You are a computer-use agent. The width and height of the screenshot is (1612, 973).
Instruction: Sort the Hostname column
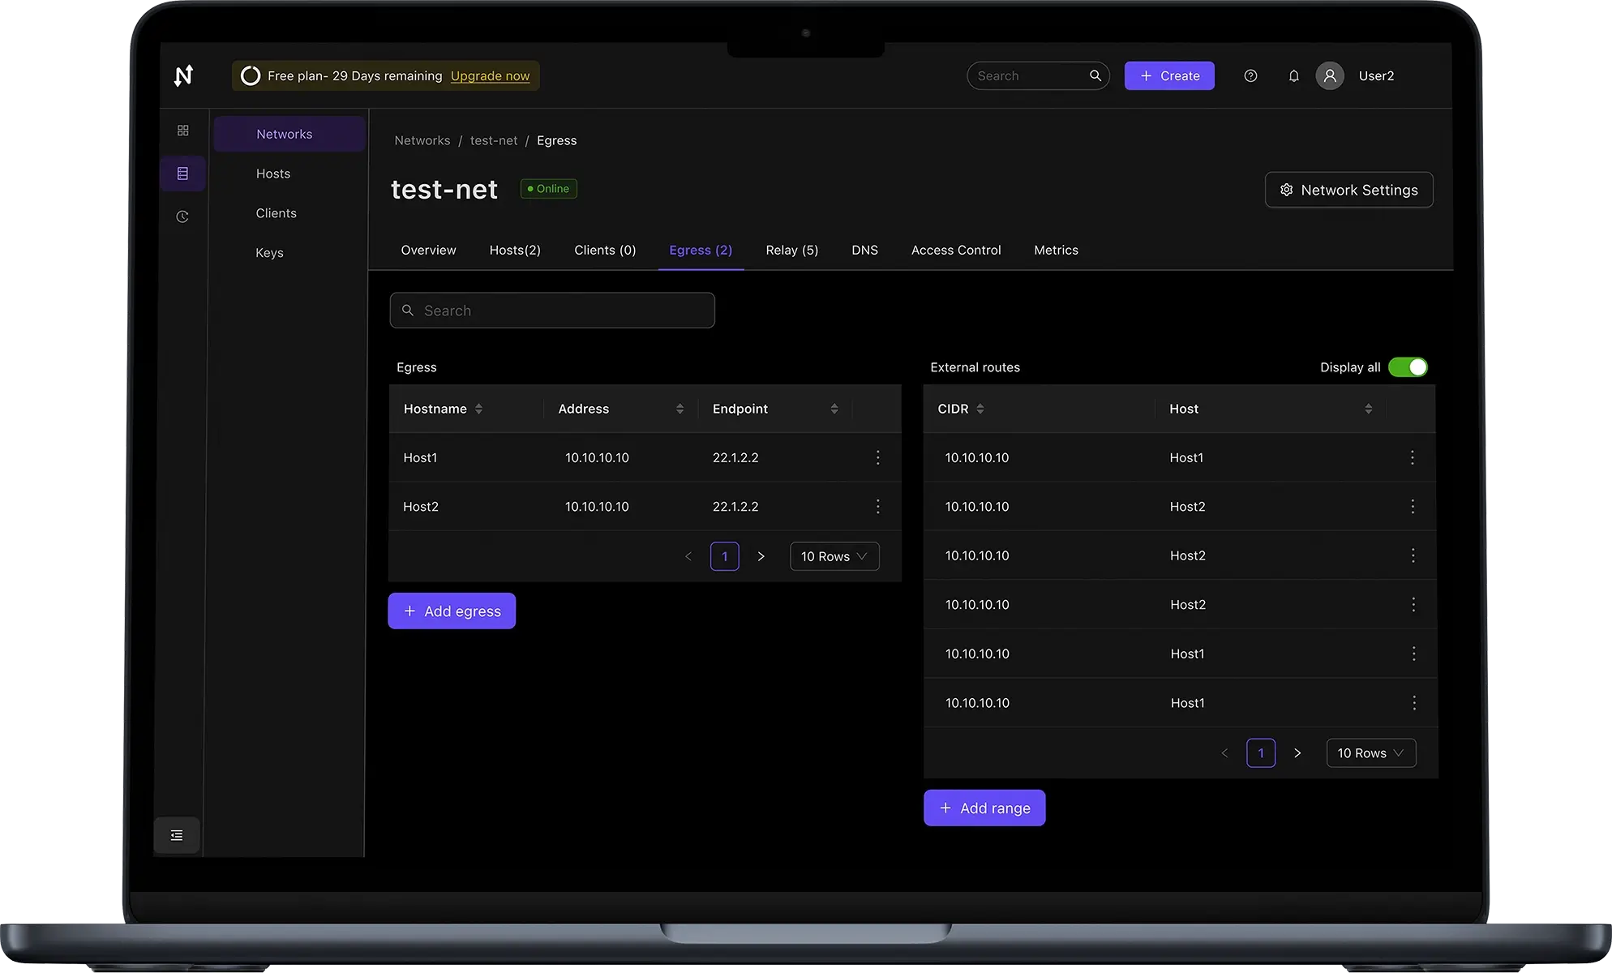[x=480, y=409]
